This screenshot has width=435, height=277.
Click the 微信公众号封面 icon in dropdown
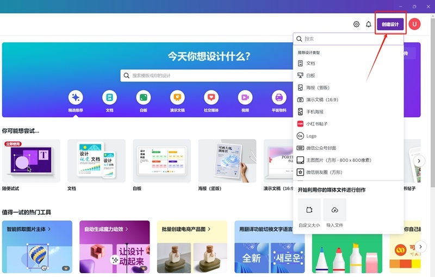pyautogui.click(x=300, y=148)
